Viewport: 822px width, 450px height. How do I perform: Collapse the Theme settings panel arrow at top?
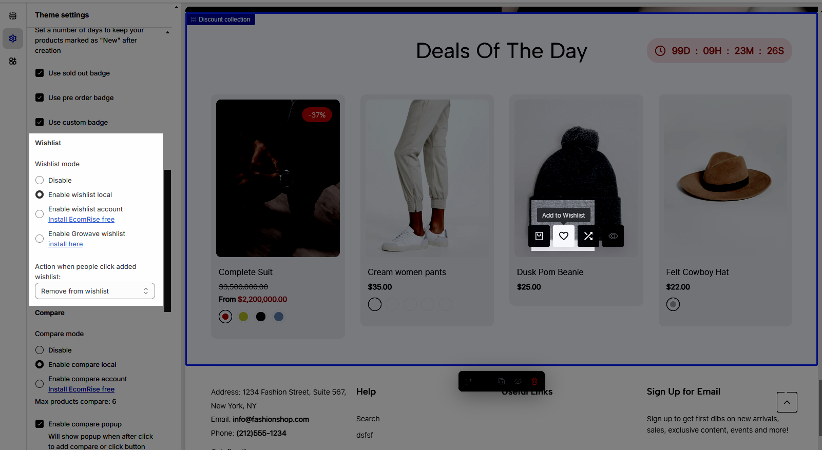(176, 8)
